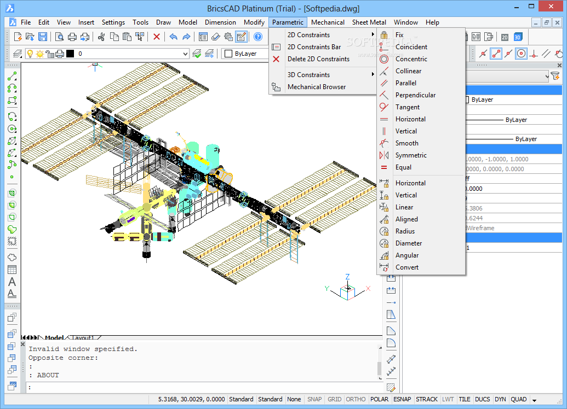Image resolution: width=567 pixels, height=409 pixels.
Task: Open the ByLayer color dropdown in the toolbar
Action: click(x=246, y=54)
